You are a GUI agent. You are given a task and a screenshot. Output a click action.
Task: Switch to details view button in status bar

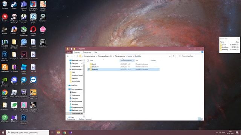coord(199,119)
